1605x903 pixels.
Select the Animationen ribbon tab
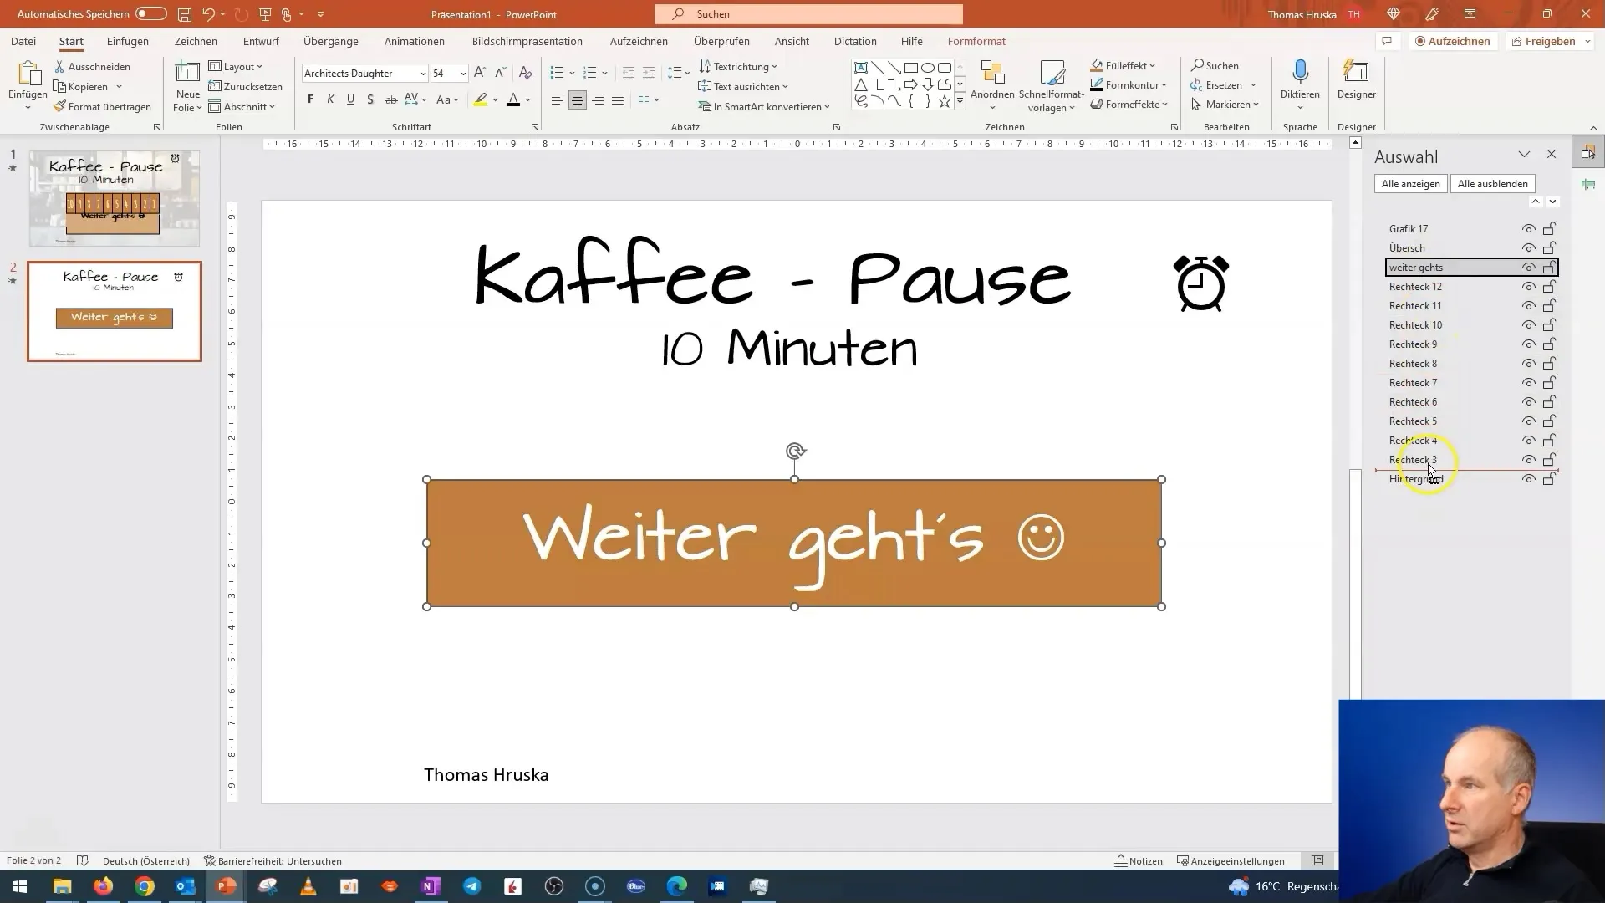click(415, 41)
